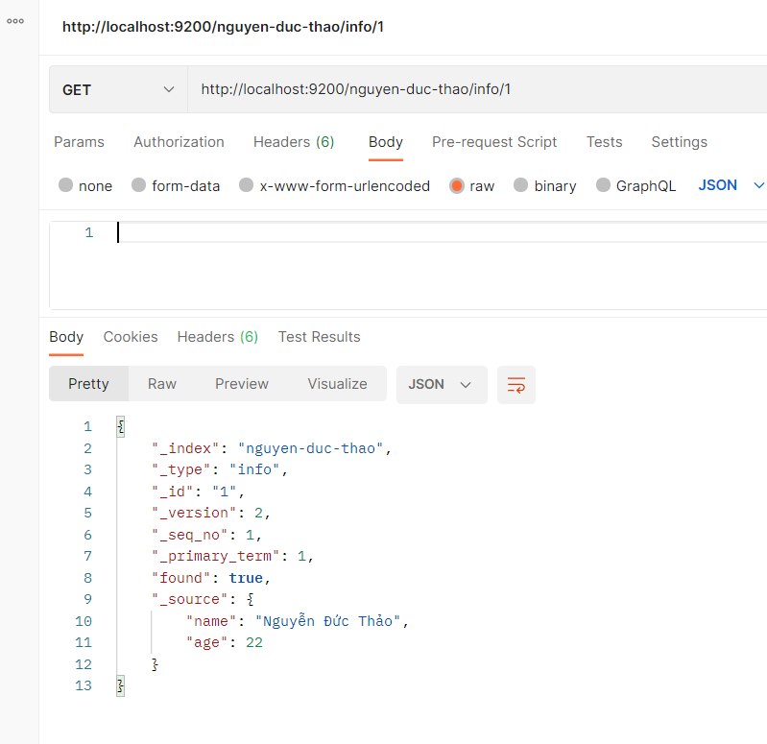Open the Pre-request Script tab
Screen dimensions: 767x744
pos(494,142)
